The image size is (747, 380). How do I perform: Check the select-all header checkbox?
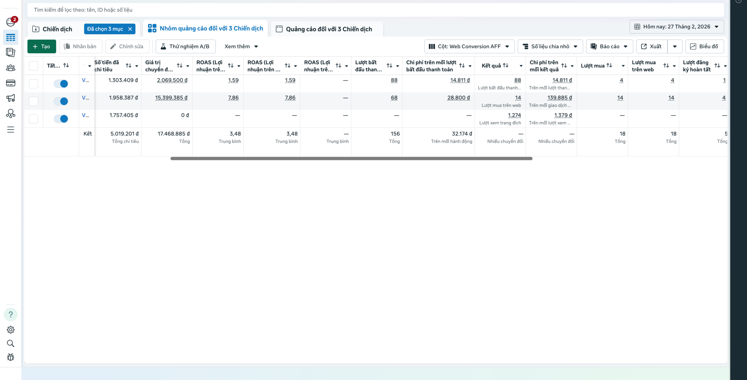[34, 66]
